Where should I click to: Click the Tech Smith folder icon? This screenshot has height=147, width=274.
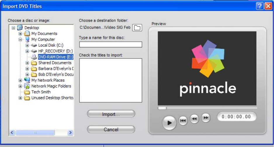(27, 92)
